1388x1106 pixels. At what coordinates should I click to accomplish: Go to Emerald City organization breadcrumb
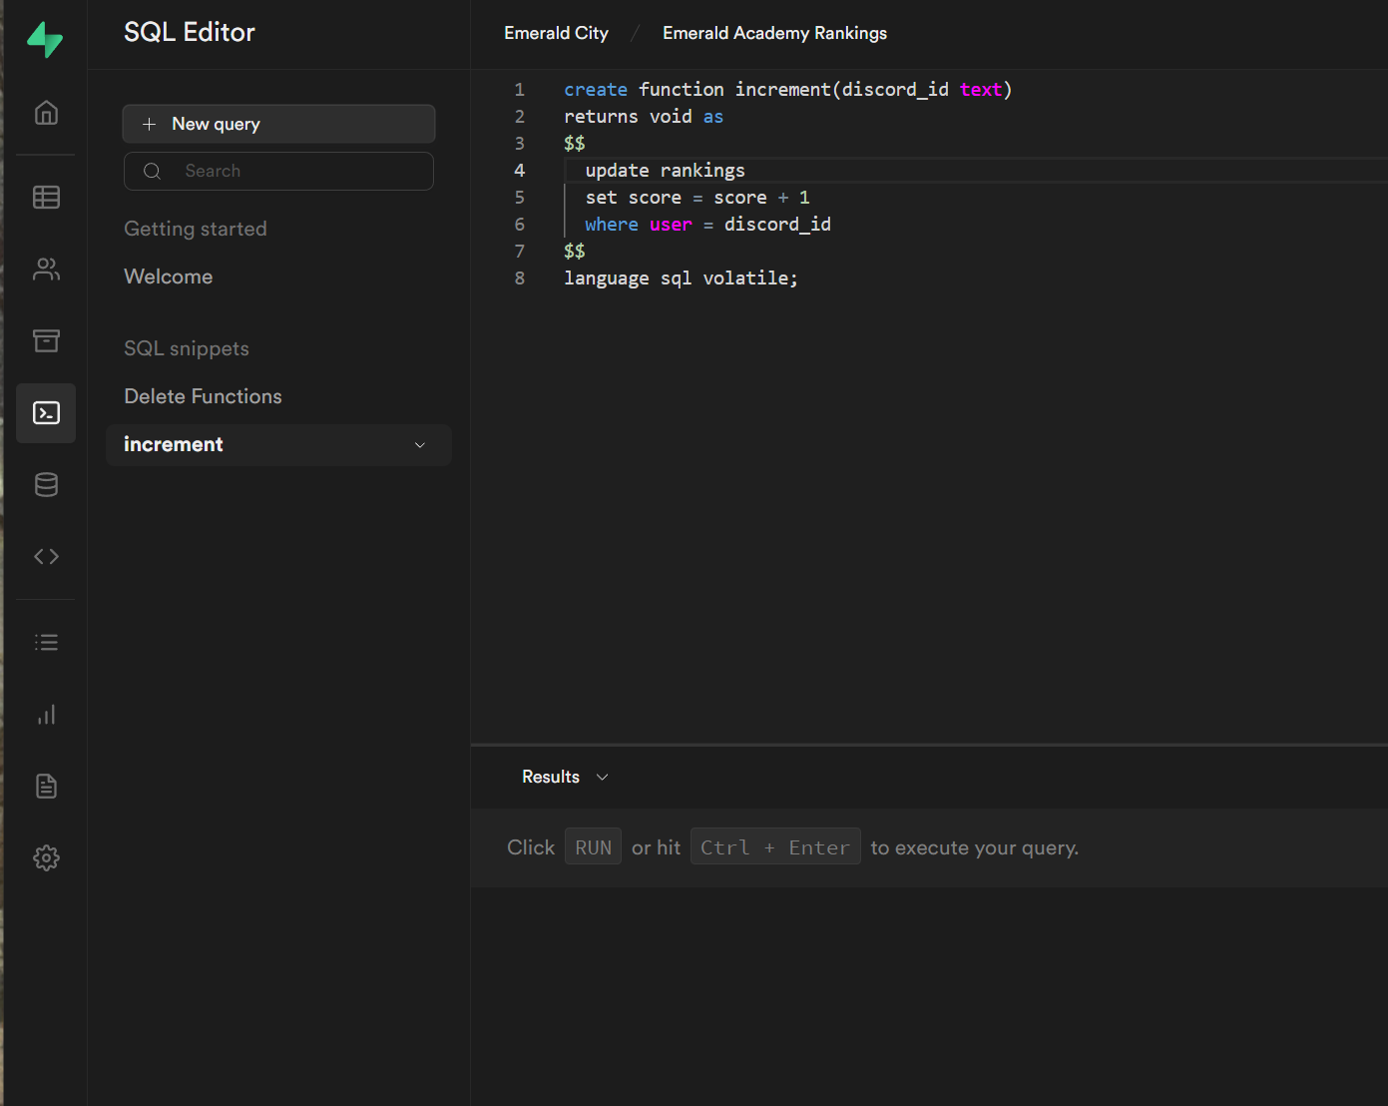[x=556, y=33]
